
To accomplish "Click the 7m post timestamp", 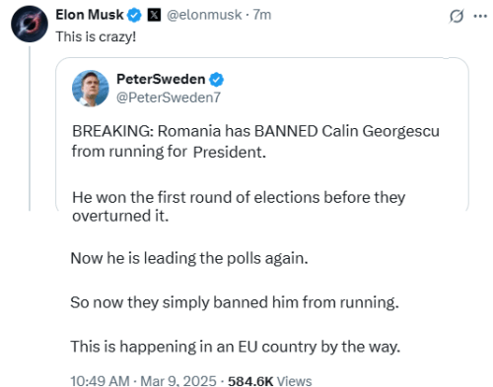I will 262,15.
